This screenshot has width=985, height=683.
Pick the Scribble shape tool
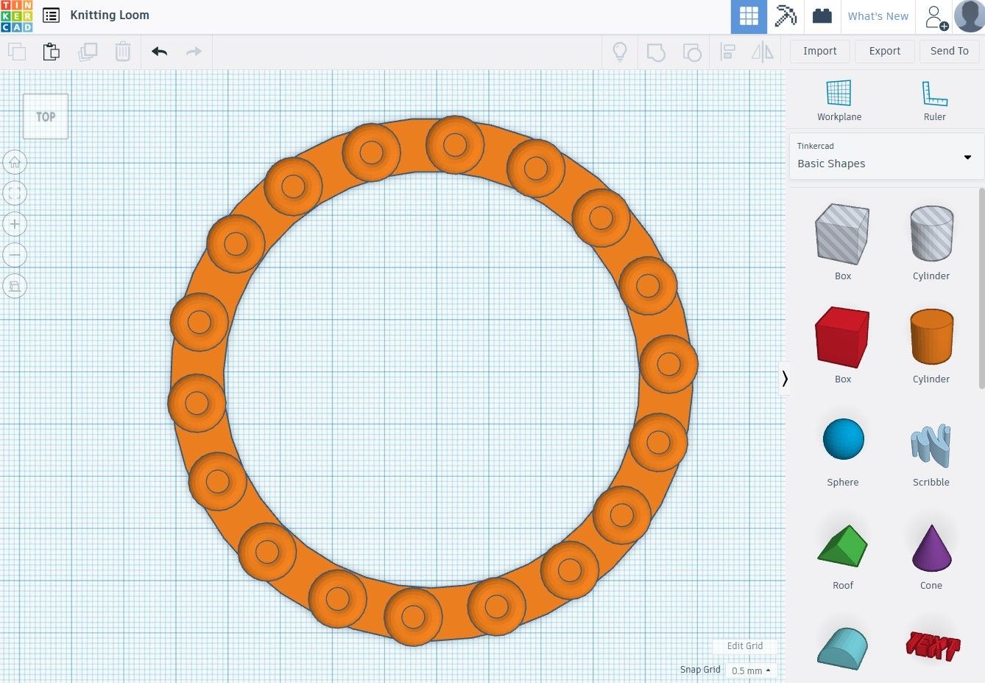pos(931,439)
